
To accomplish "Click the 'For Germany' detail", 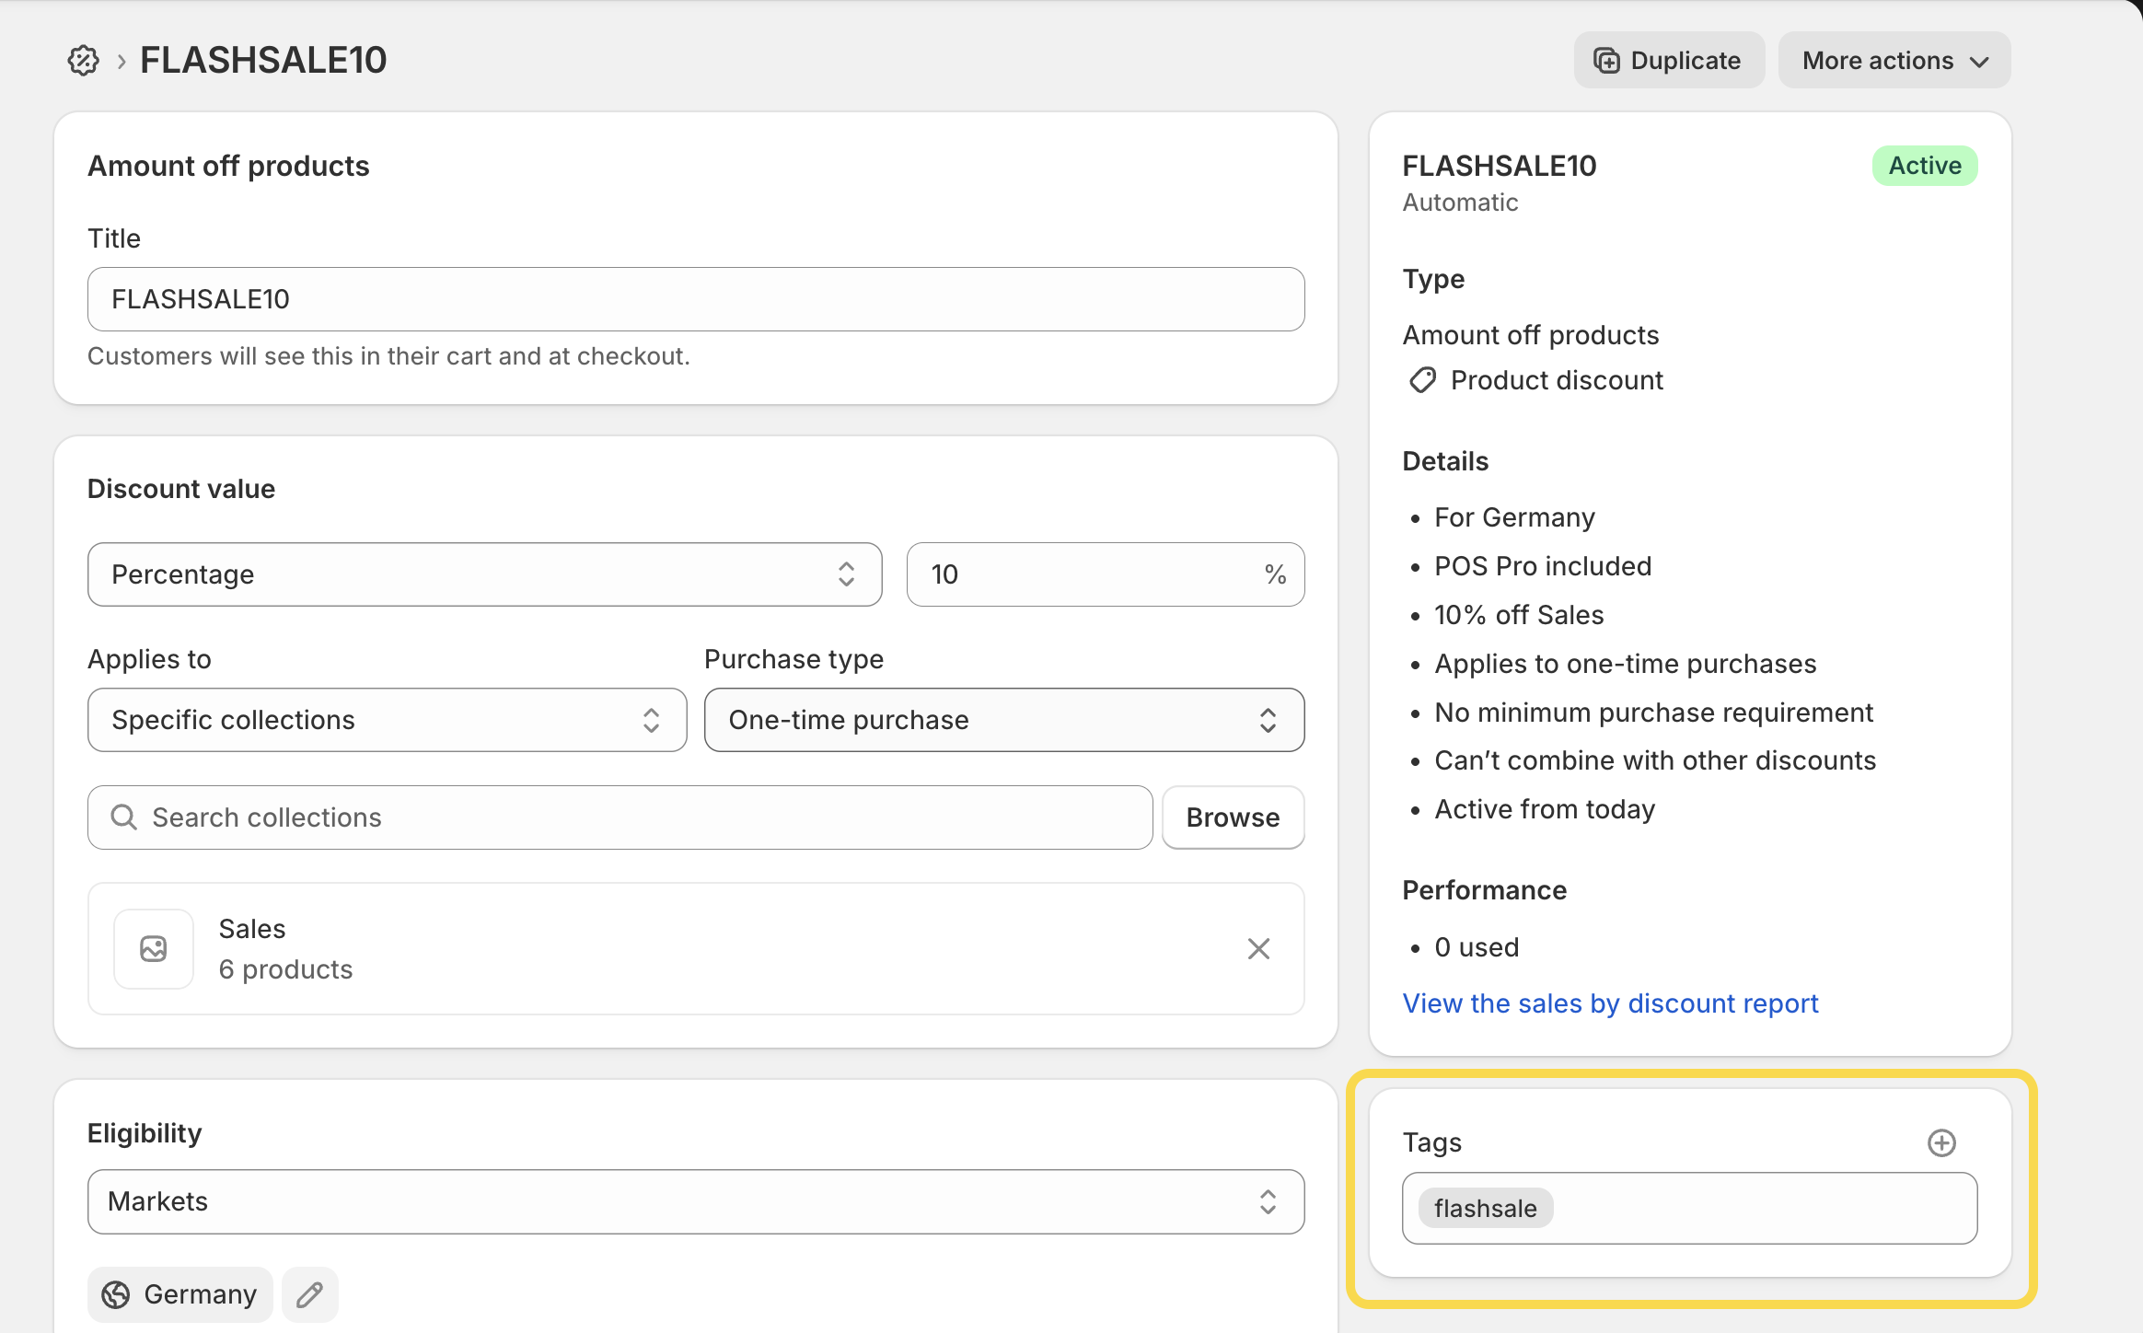I will pos(1514,517).
